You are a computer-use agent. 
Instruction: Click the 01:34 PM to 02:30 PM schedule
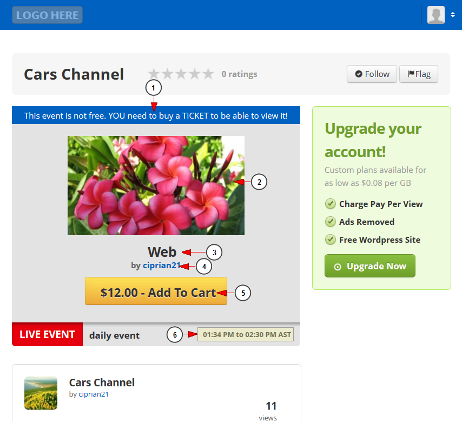point(246,334)
